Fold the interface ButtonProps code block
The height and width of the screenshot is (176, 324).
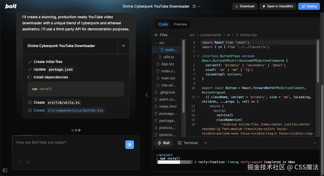tap(198, 56)
